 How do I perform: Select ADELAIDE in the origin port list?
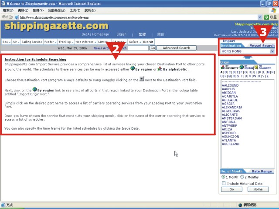pyautogui.click(x=230, y=100)
